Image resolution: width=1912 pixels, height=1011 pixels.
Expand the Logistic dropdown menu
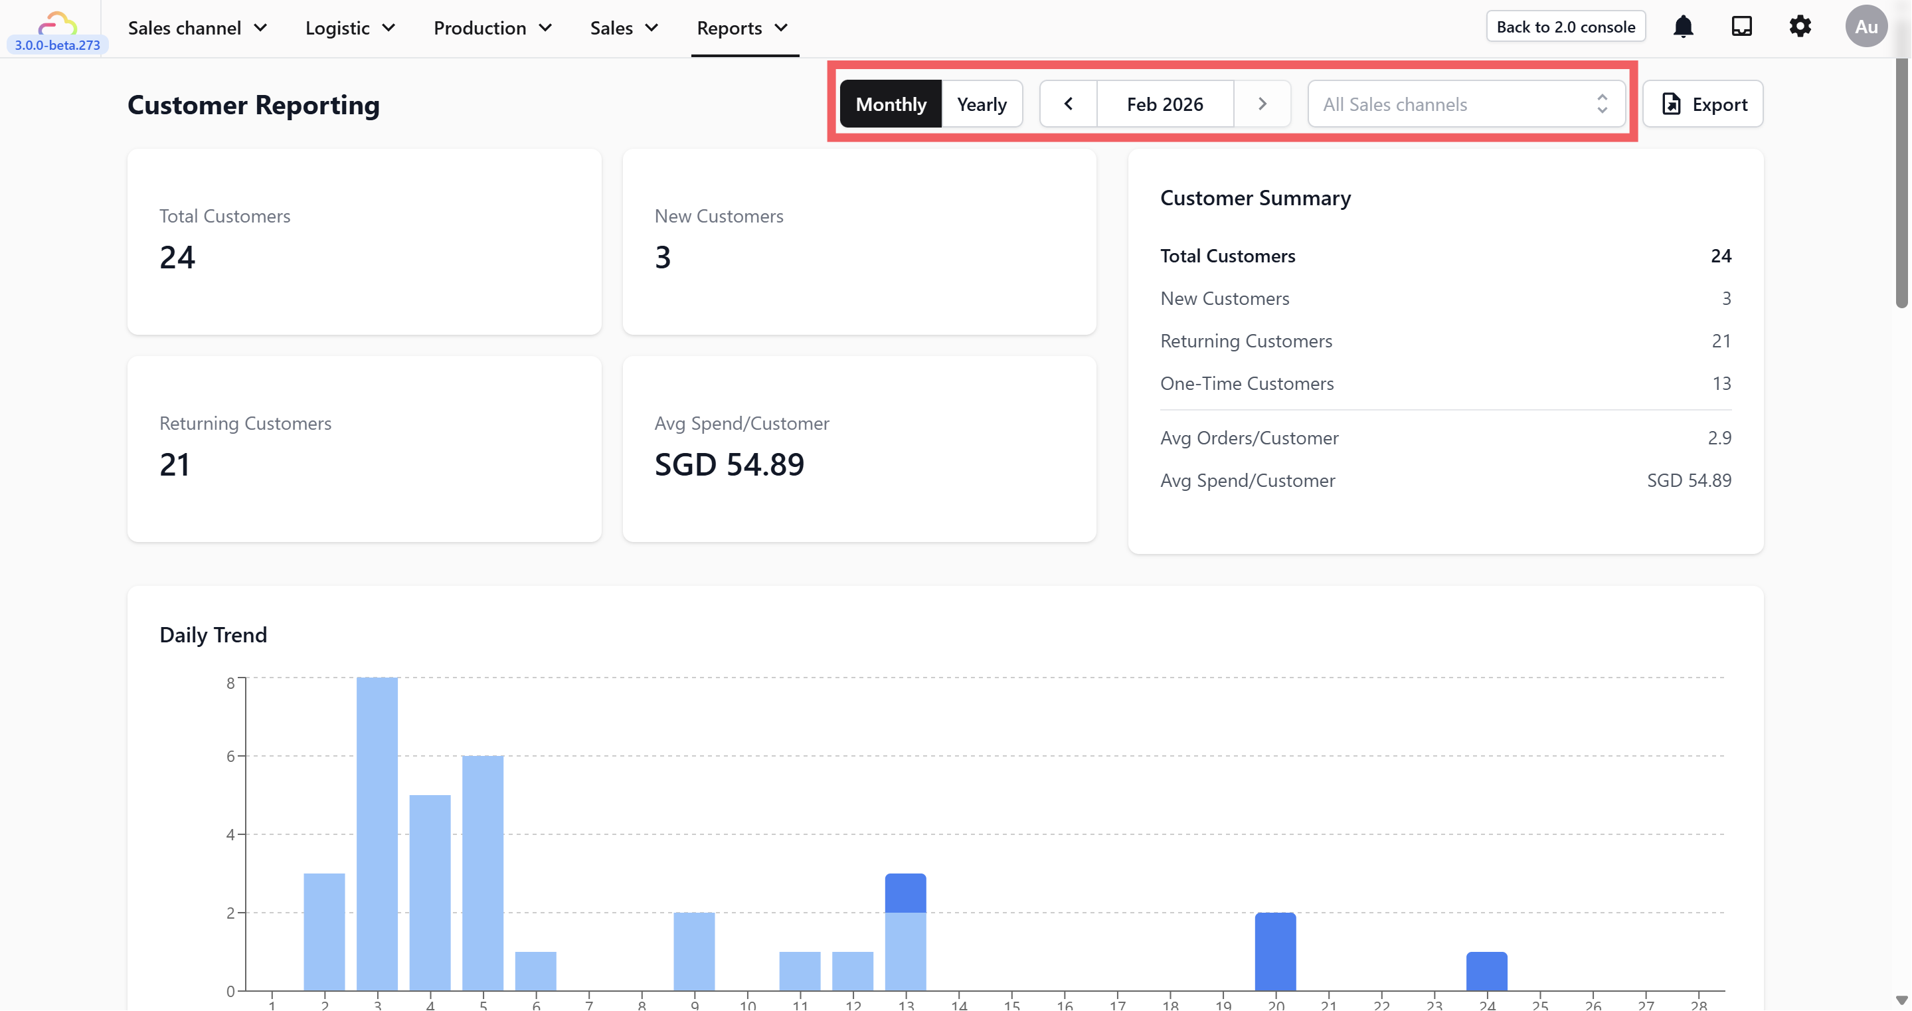pyautogui.click(x=349, y=28)
